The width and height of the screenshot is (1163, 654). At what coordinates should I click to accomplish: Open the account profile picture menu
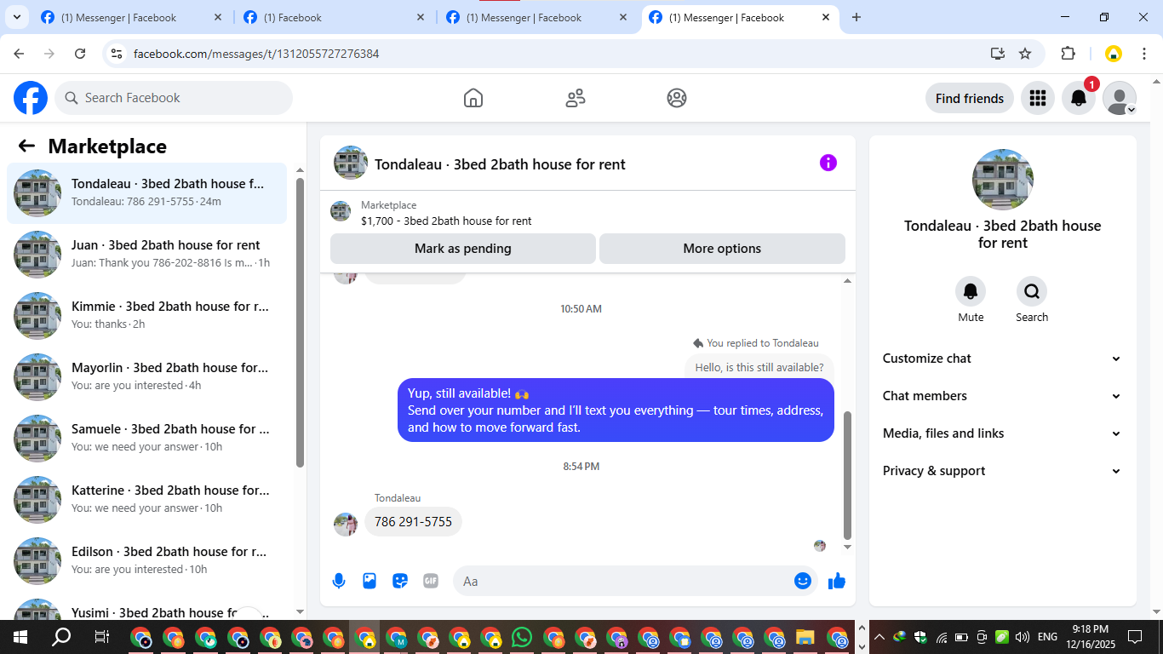1120,98
